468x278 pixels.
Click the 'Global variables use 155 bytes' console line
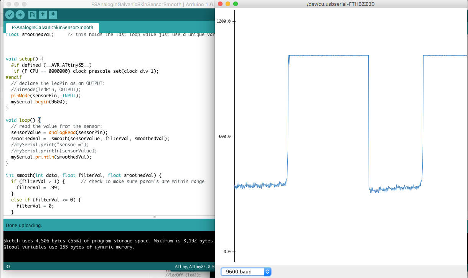pyautogui.click(x=69, y=247)
